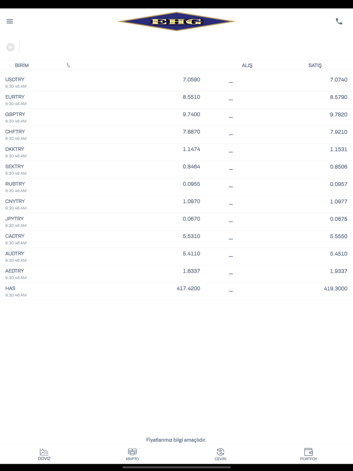Open the CHFTRY row details

[x=176, y=135]
